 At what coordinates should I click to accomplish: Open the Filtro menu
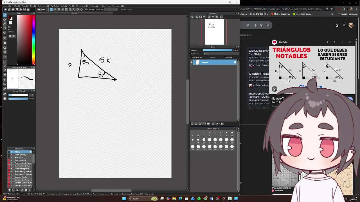click(33, 6)
